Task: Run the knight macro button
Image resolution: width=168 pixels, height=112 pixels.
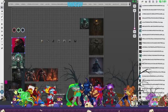Action: pyautogui.click(x=42, y=4)
